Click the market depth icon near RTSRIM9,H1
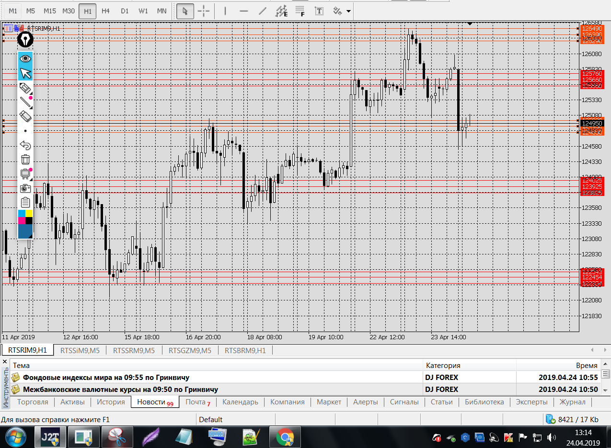The width and height of the screenshot is (611, 448). point(8,28)
